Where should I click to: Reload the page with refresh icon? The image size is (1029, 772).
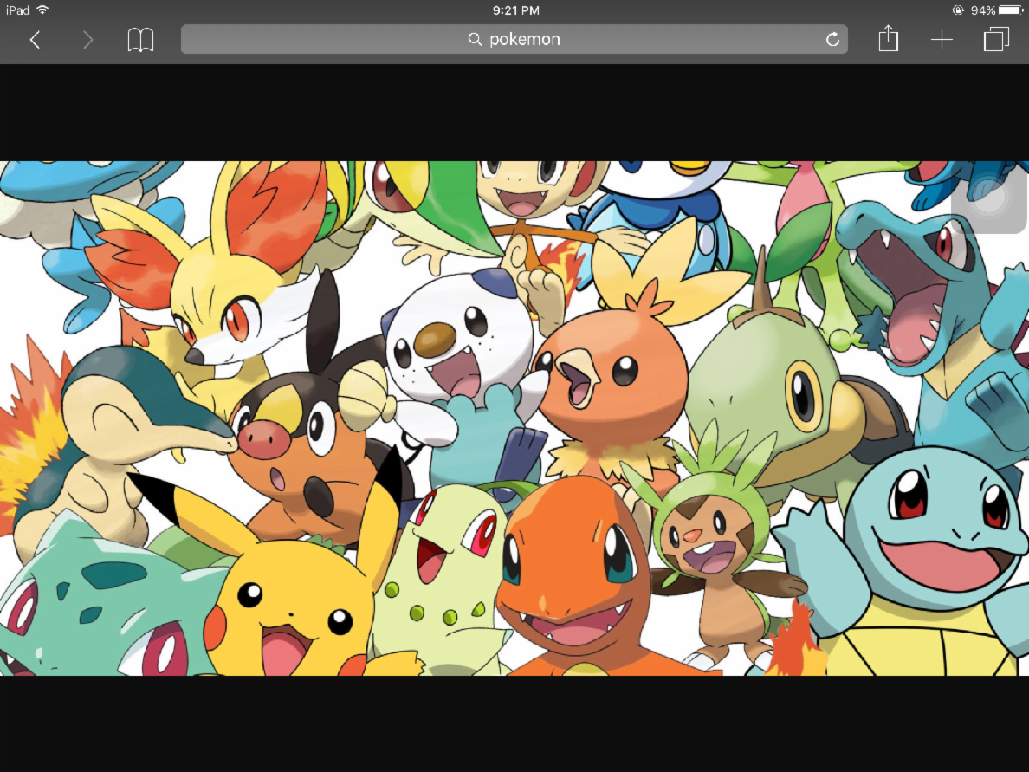832,39
